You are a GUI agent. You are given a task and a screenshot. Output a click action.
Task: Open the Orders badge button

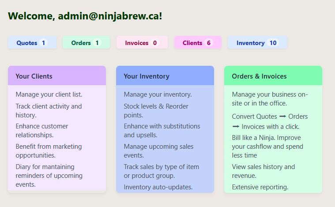click(x=86, y=42)
